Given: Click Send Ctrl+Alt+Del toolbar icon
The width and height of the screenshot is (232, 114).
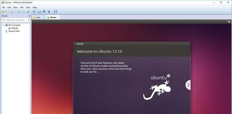Looking at the screenshot, I should [x=12, y=11].
